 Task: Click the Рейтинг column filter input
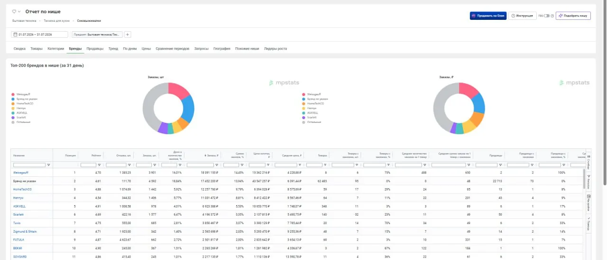[x=89, y=165]
